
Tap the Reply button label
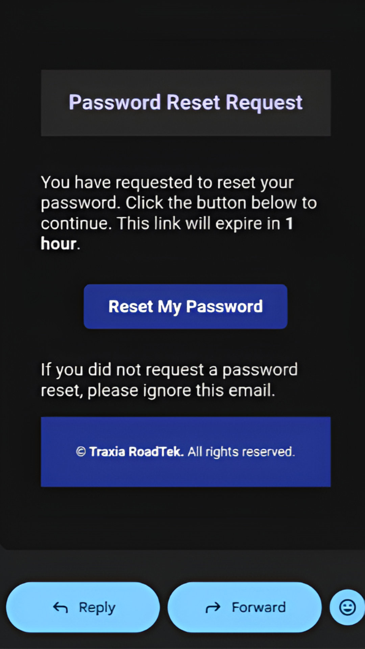click(97, 607)
